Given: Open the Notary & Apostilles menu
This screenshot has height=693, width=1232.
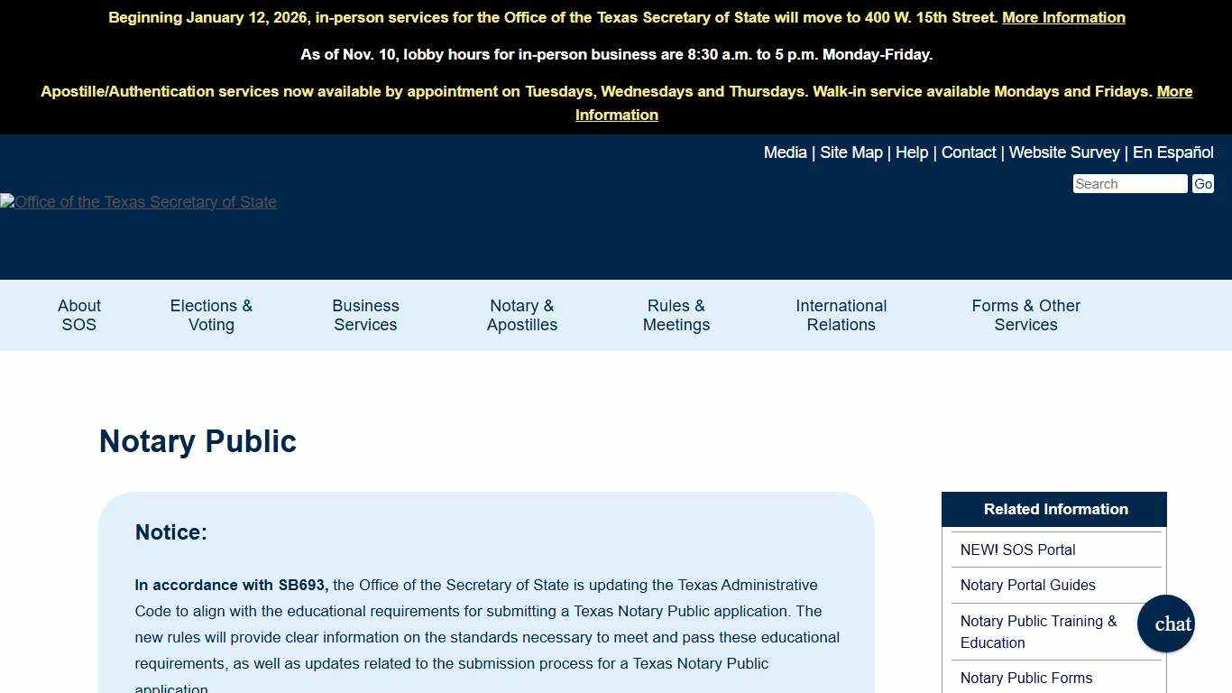Looking at the screenshot, I should [521, 314].
